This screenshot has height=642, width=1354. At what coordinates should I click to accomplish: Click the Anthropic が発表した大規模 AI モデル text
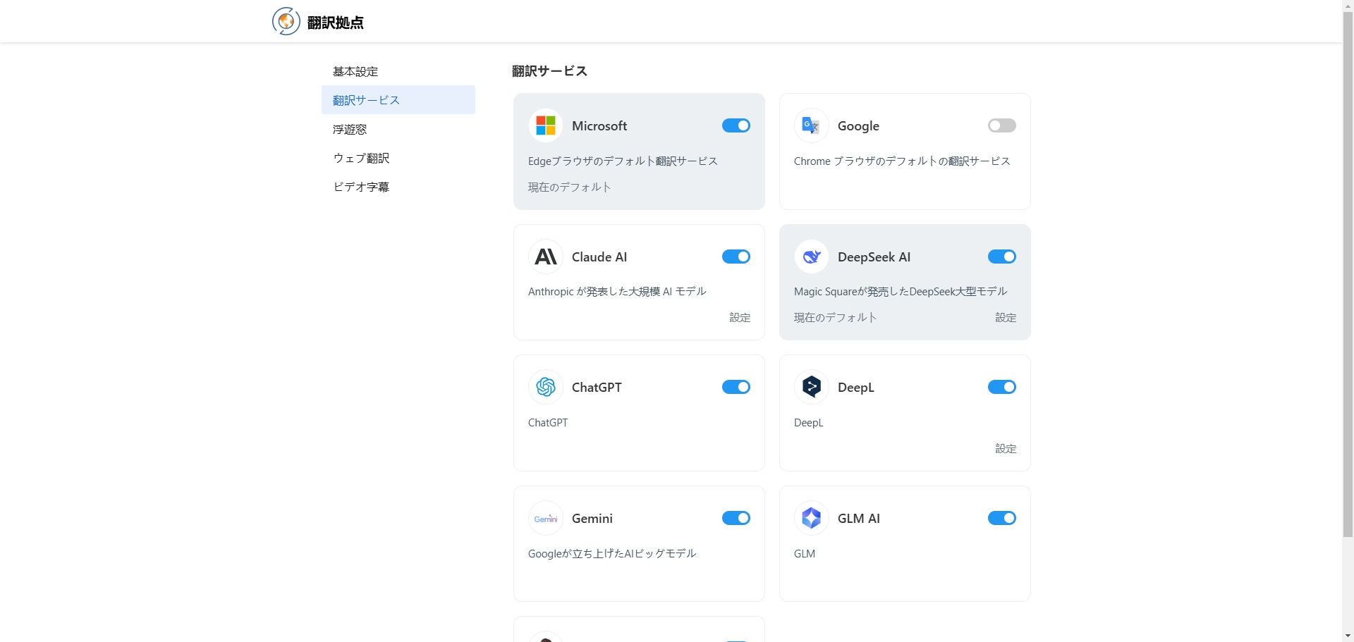pos(617,292)
